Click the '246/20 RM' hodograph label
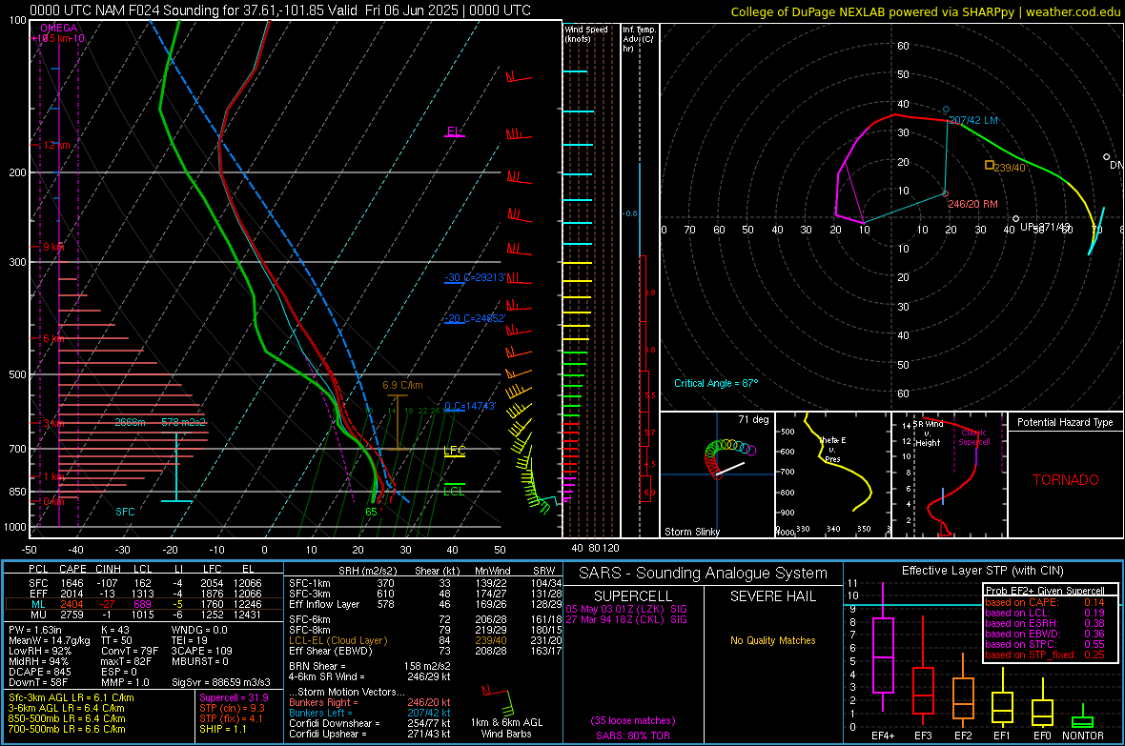 [972, 205]
